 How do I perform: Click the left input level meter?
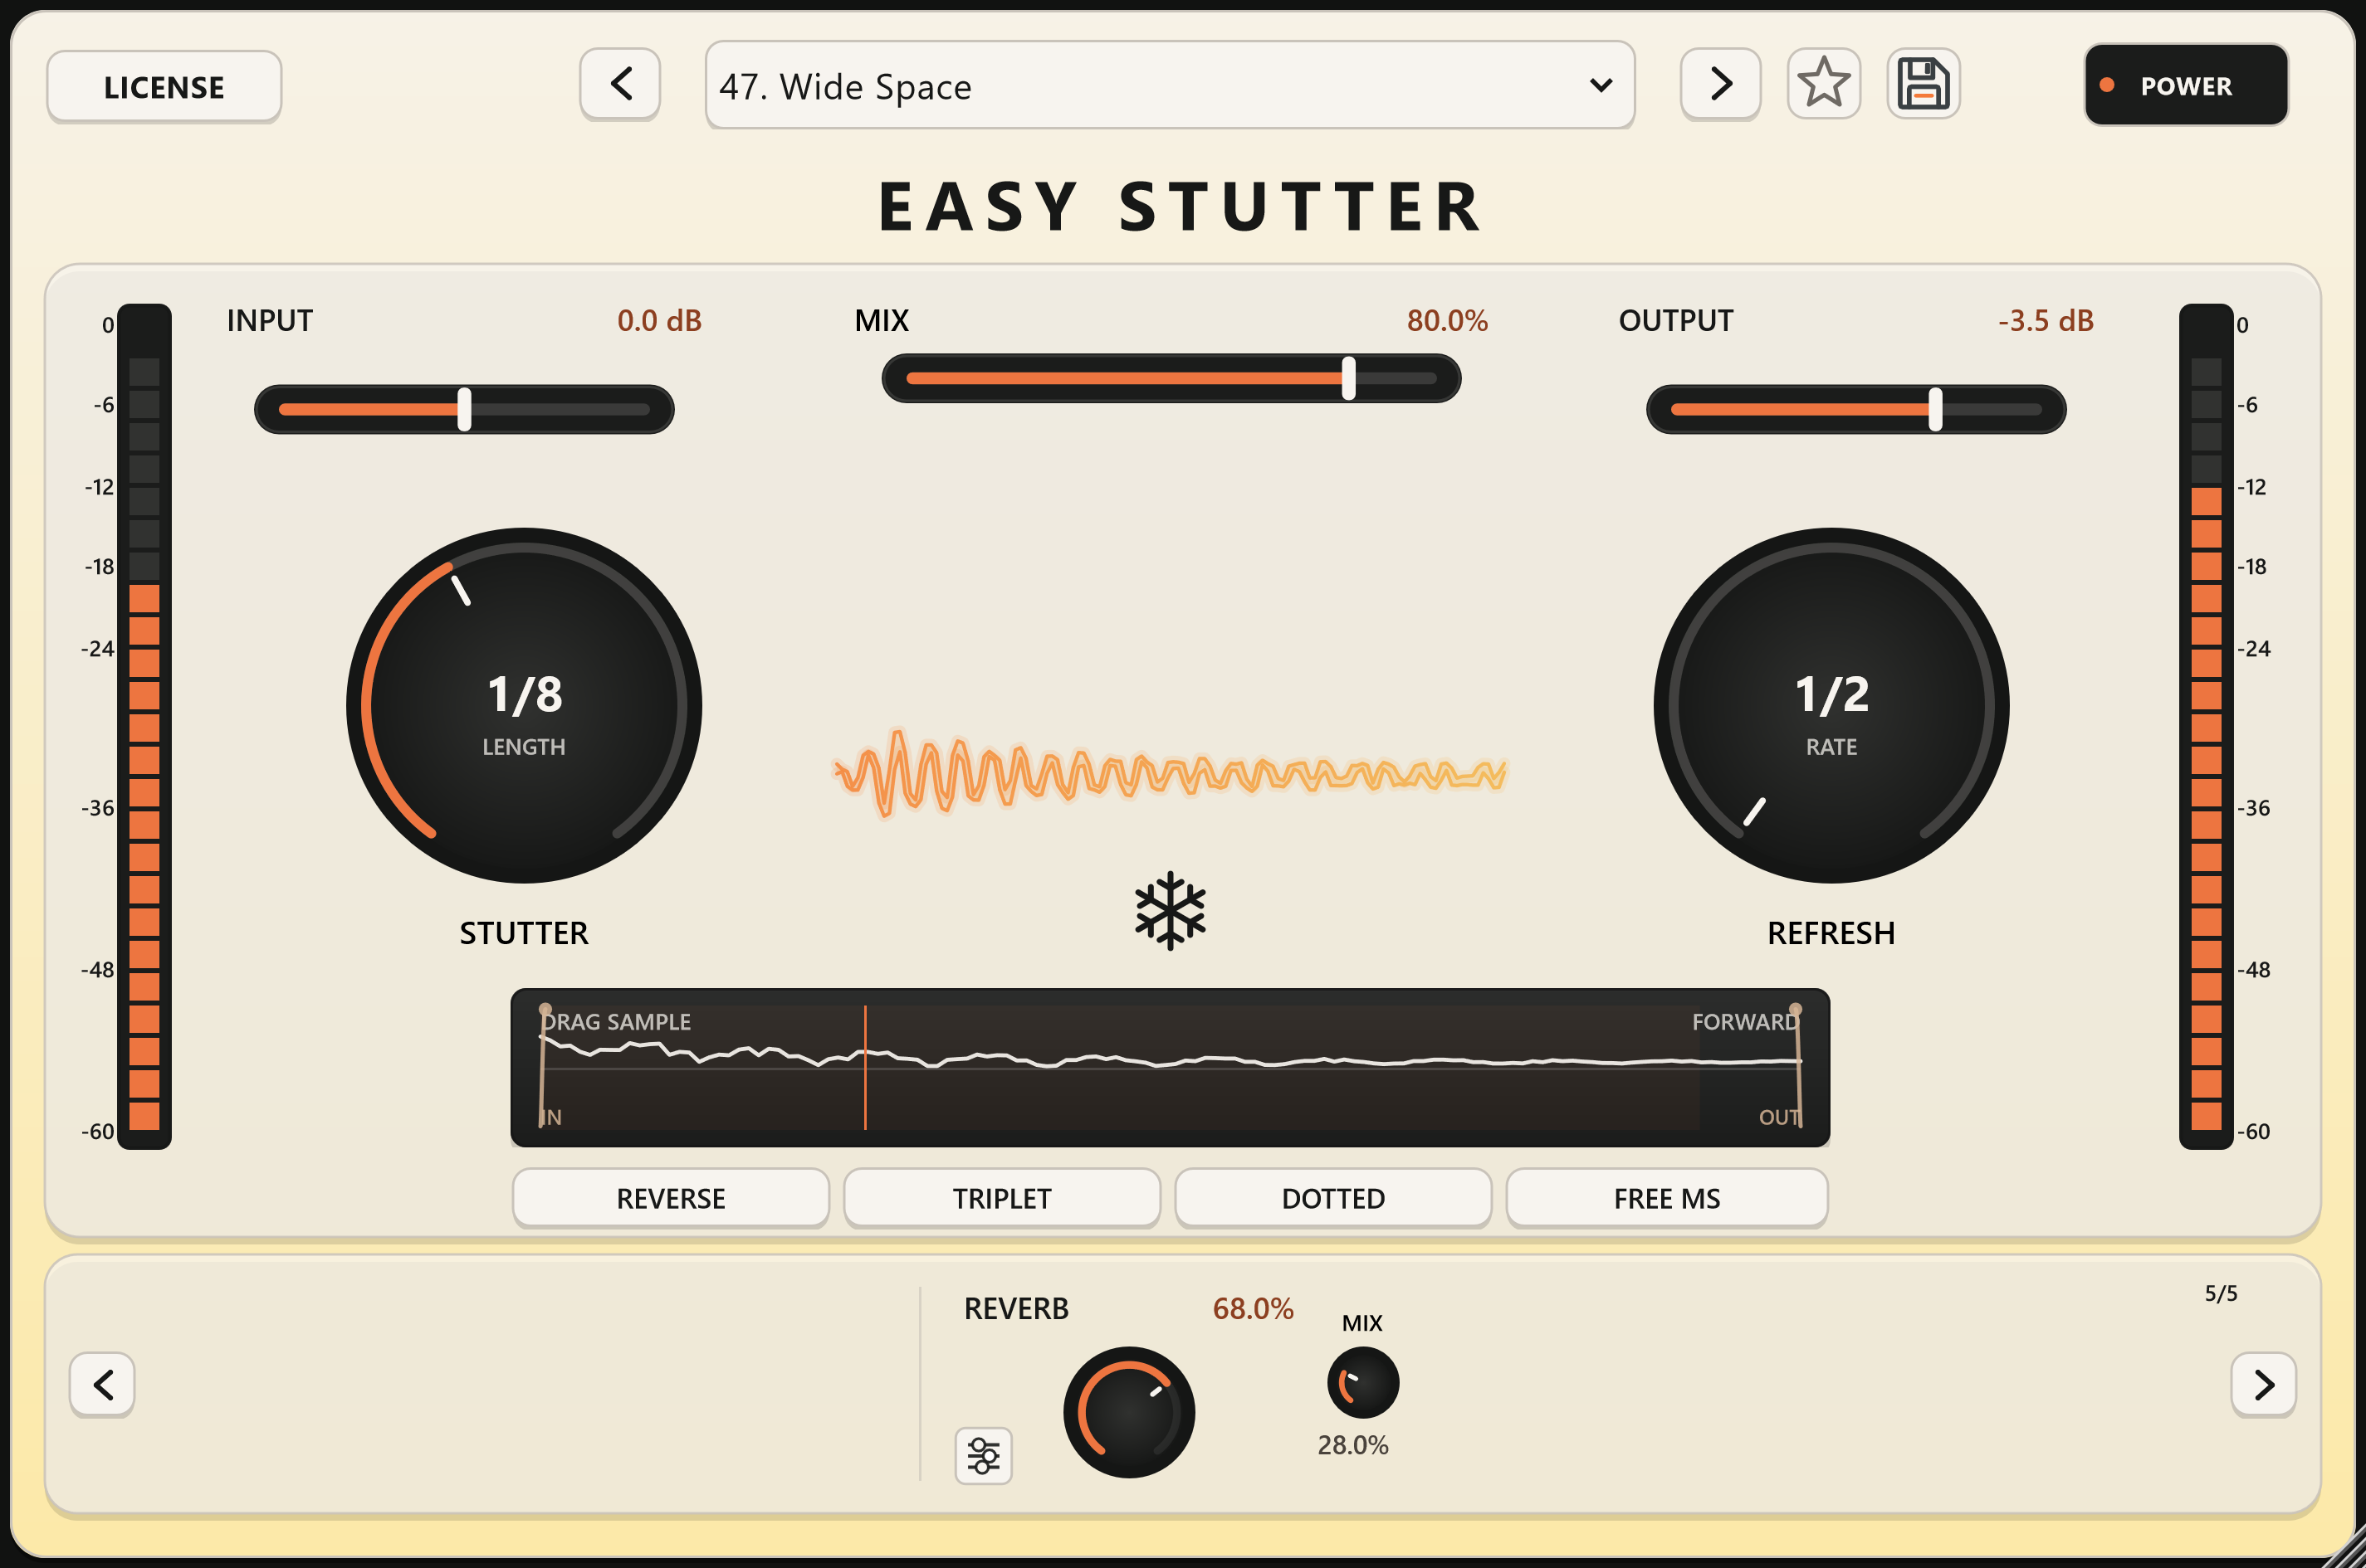pyautogui.click(x=144, y=727)
